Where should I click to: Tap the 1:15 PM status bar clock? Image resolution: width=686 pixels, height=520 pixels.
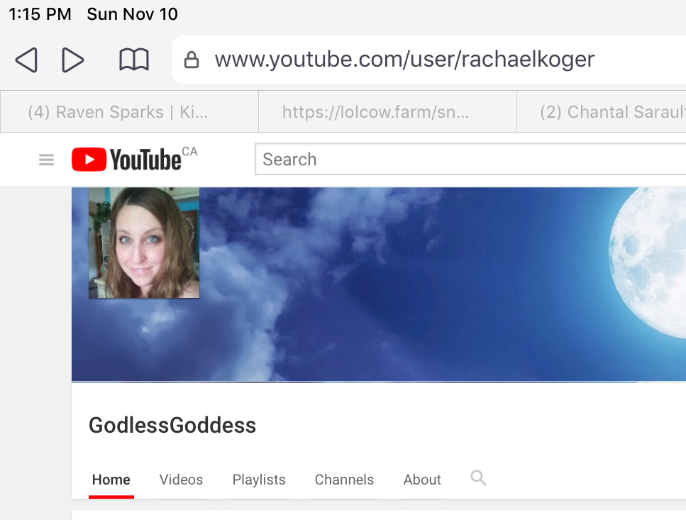[x=40, y=14]
